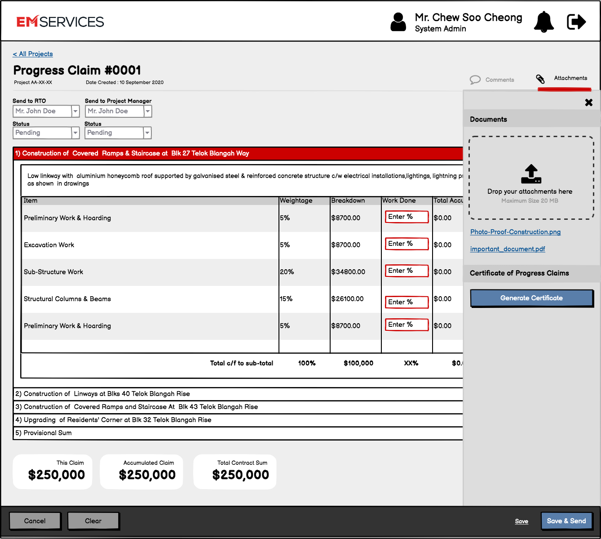Image resolution: width=601 pixels, height=539 pixels.
Task: Click the Generate Certificate button
Action: click(532, 298)
